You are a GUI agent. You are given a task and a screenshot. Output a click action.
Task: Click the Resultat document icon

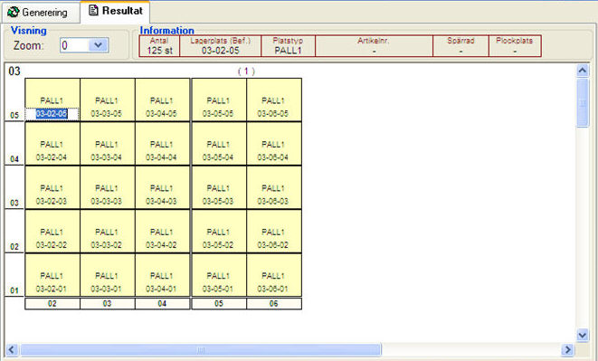click(93, 10)
